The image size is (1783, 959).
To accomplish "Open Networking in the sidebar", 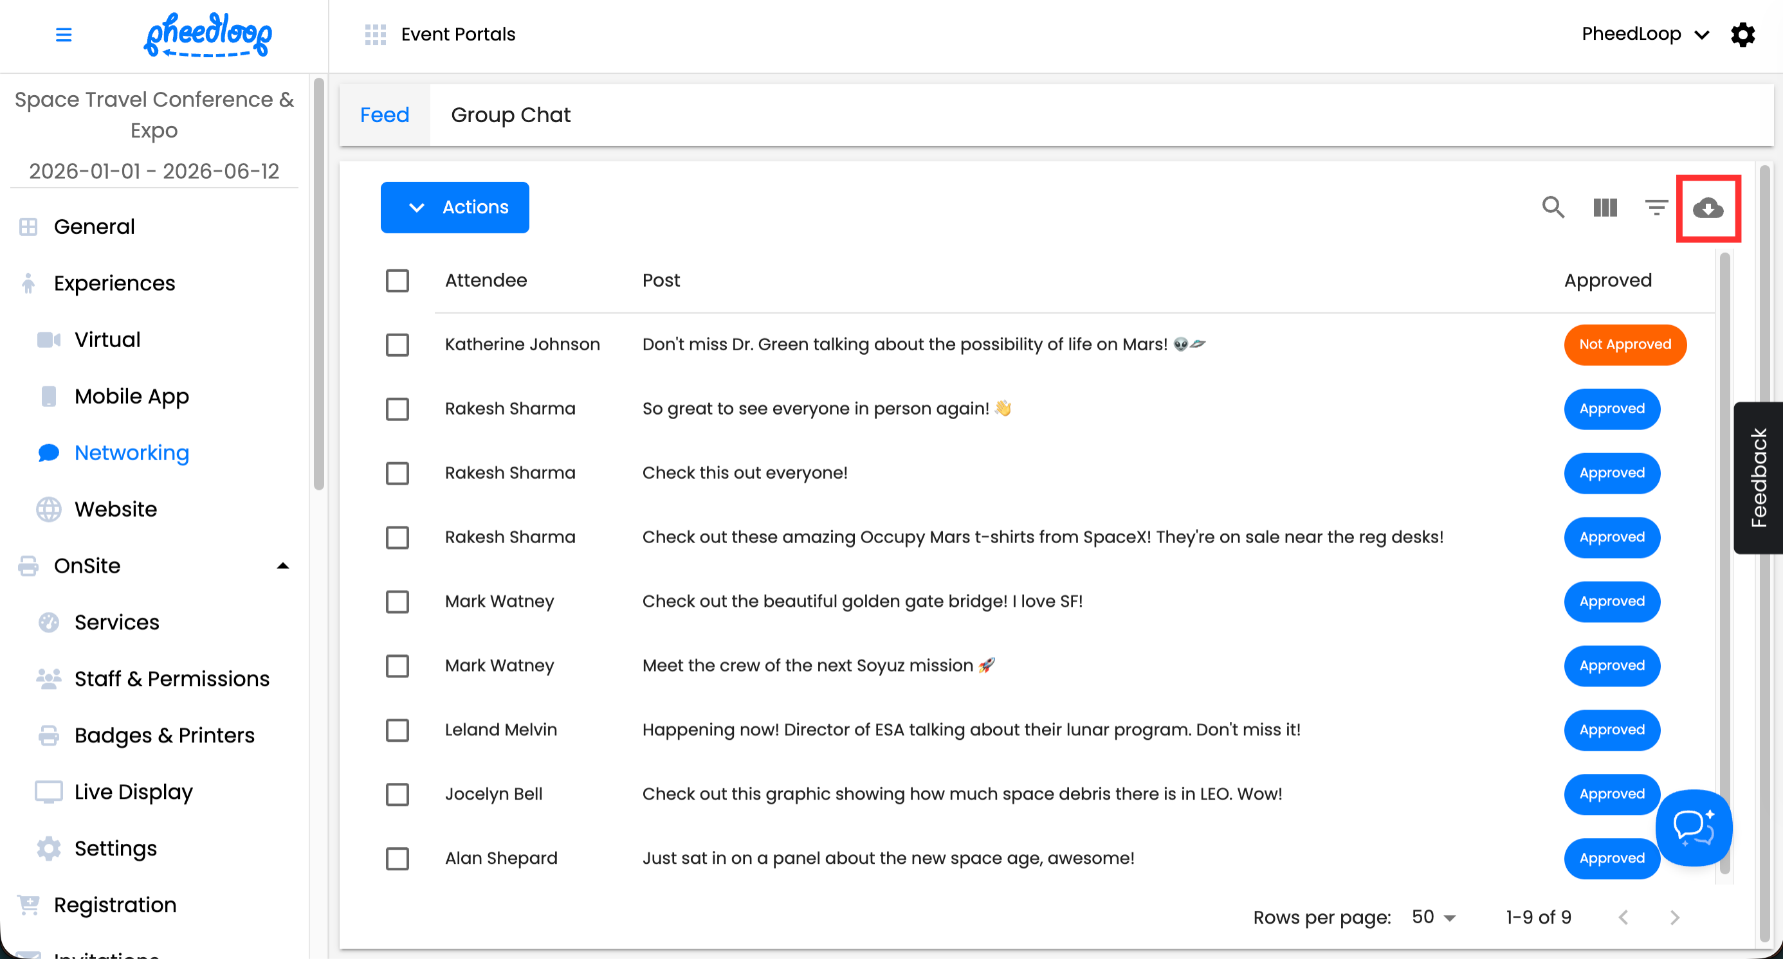I will point(131,453).
